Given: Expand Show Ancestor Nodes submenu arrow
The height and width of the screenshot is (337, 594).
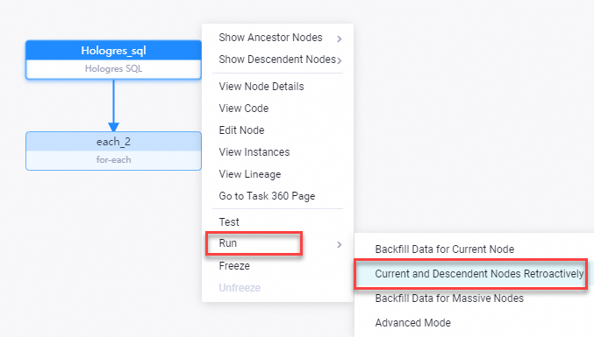Looking at the screenshot, I should (x=340, y=39).
